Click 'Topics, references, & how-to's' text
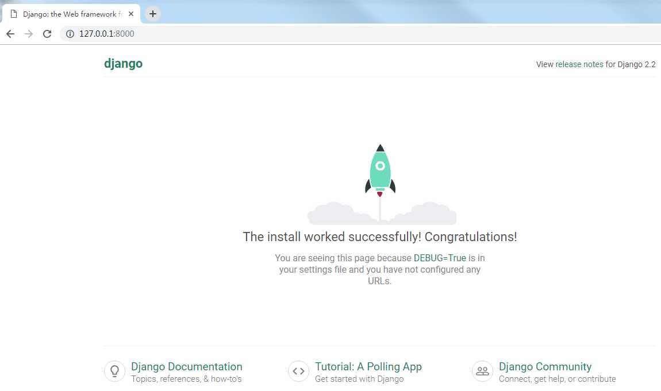The image size is (661, 391). [186, 379]
